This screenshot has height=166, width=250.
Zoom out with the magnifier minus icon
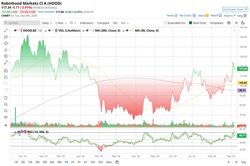6,111
